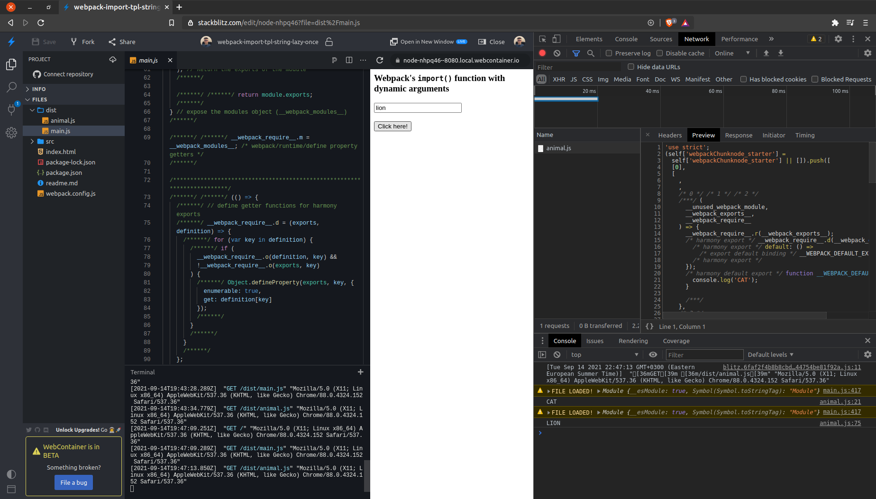876x499 pixels.
Task: Click the inspect element cursor icon in DevTools
Action: [x=542, y=39]
